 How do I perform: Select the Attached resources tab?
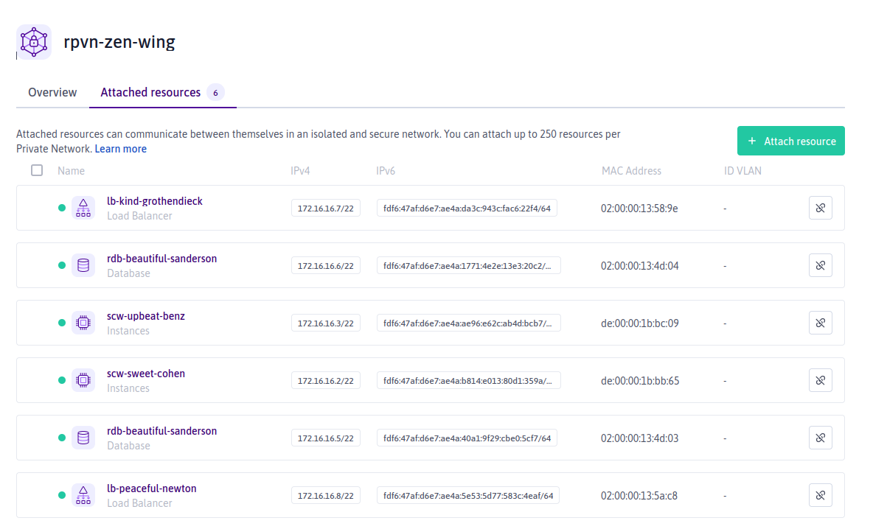point(150,93)
